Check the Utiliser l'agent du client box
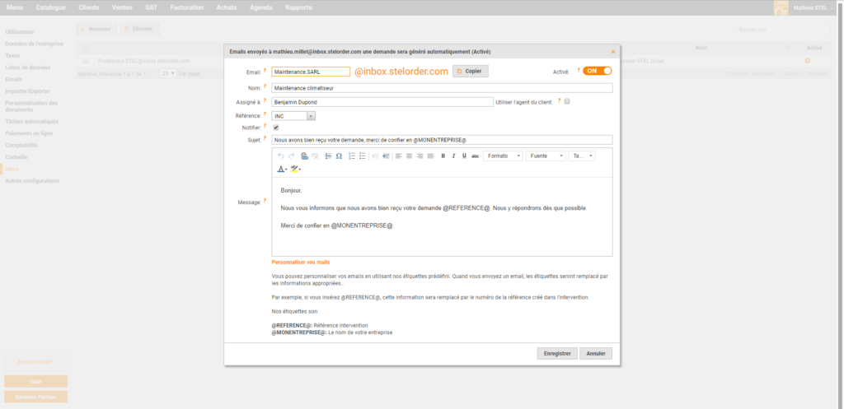The image size is (844, 409). tap(567, 101)
